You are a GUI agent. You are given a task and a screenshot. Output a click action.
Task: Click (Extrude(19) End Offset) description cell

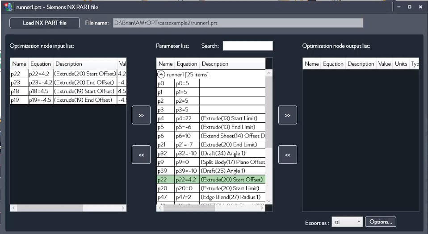pos(85,100)
